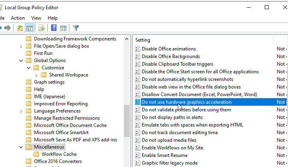Open the Action menu
This screenshot has height=167, width=288.
(18, 18)
